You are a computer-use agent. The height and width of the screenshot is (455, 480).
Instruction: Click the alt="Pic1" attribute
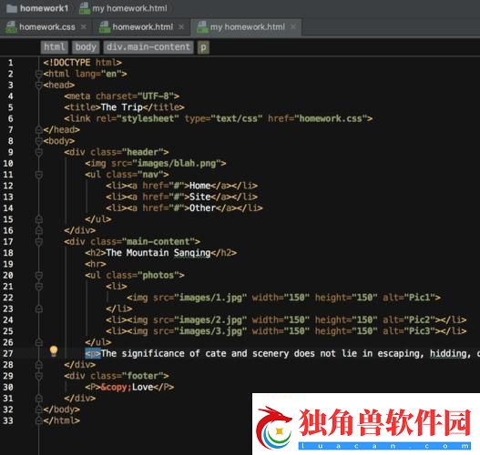[x=409, y=298]
